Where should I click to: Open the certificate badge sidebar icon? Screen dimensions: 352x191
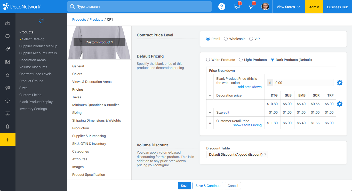pyautogui.click(x=7, y=114)
